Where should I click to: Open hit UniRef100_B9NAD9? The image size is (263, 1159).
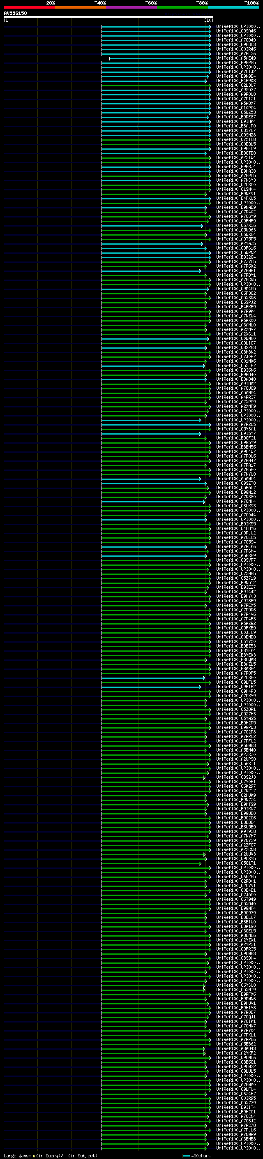click(236, 207)
